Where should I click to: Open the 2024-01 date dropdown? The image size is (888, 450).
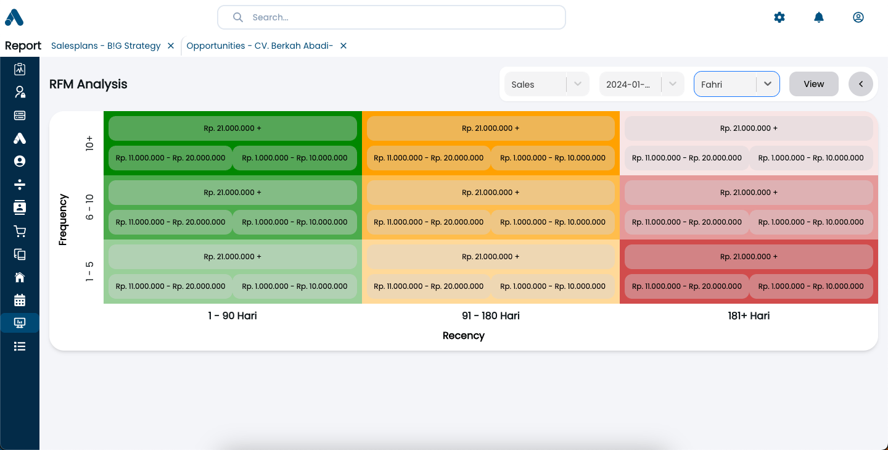pyautogui.click(x=642, y=84)
